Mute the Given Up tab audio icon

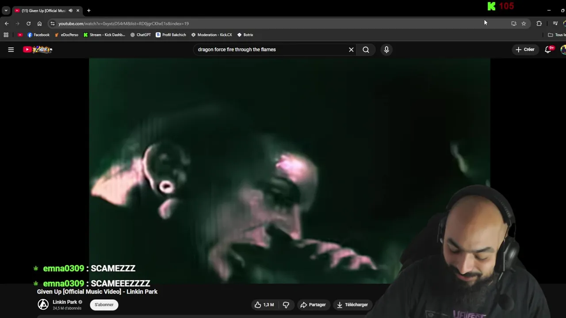70,11
